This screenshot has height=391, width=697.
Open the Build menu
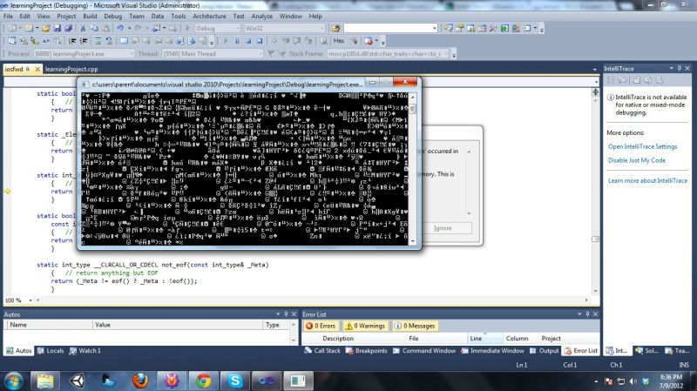(x=90, y=16)
